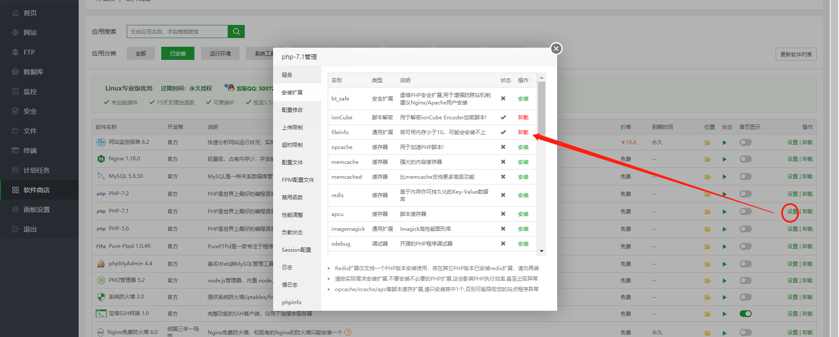The height and width of the screenshot is (337, 839).
Task: Open the phpinfo tab
Action: (x=297, y=302)
